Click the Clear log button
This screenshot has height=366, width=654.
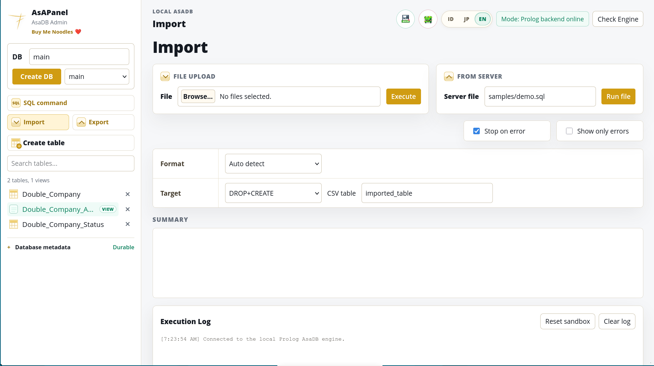(x=617, y=321)
